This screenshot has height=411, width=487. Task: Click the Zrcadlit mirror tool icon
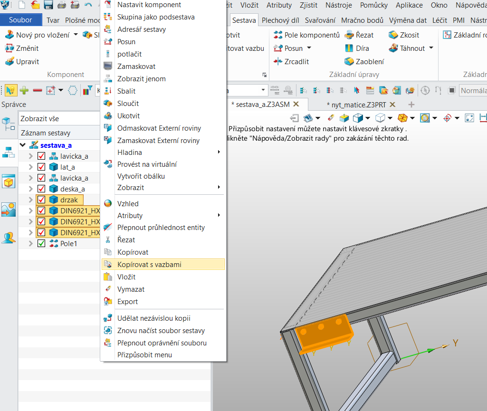(278, 61)
